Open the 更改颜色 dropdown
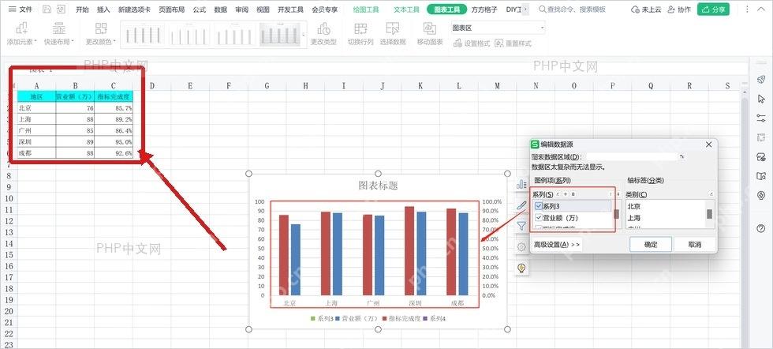773x349 pixels. (101, 34)
